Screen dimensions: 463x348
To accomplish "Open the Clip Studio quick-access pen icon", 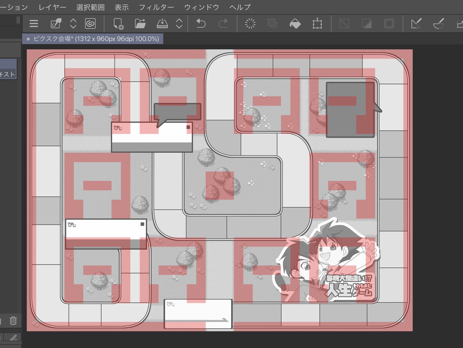I will coord(56,24).
